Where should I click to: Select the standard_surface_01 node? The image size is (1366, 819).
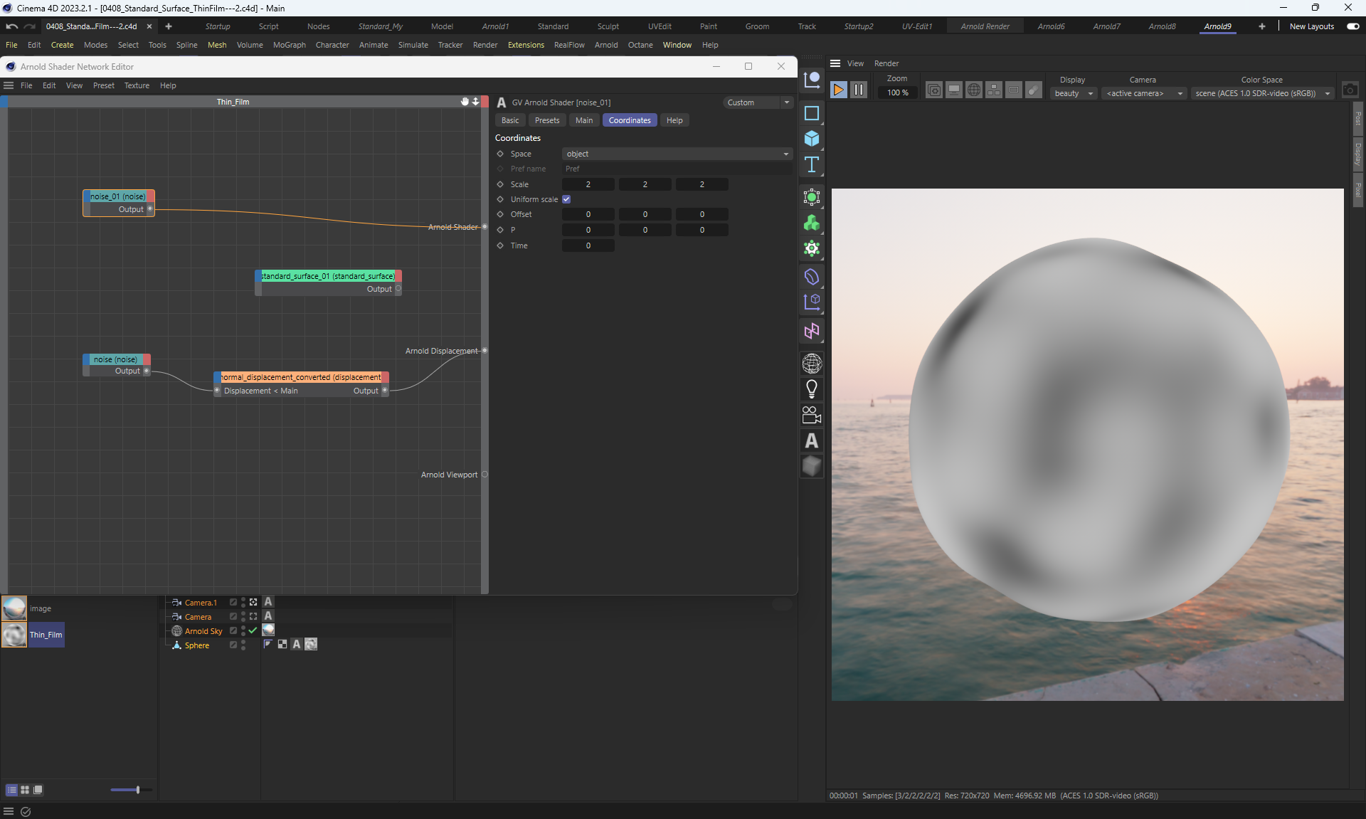(x=328, y=276)
